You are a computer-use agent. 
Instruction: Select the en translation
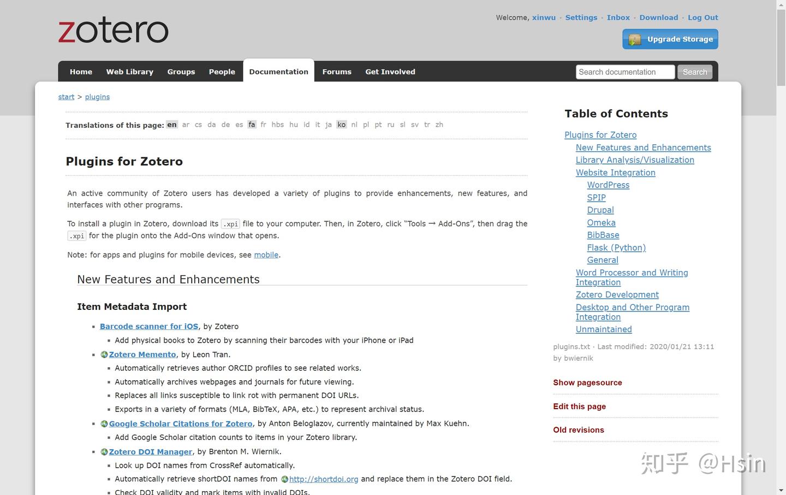pos(172,125)
